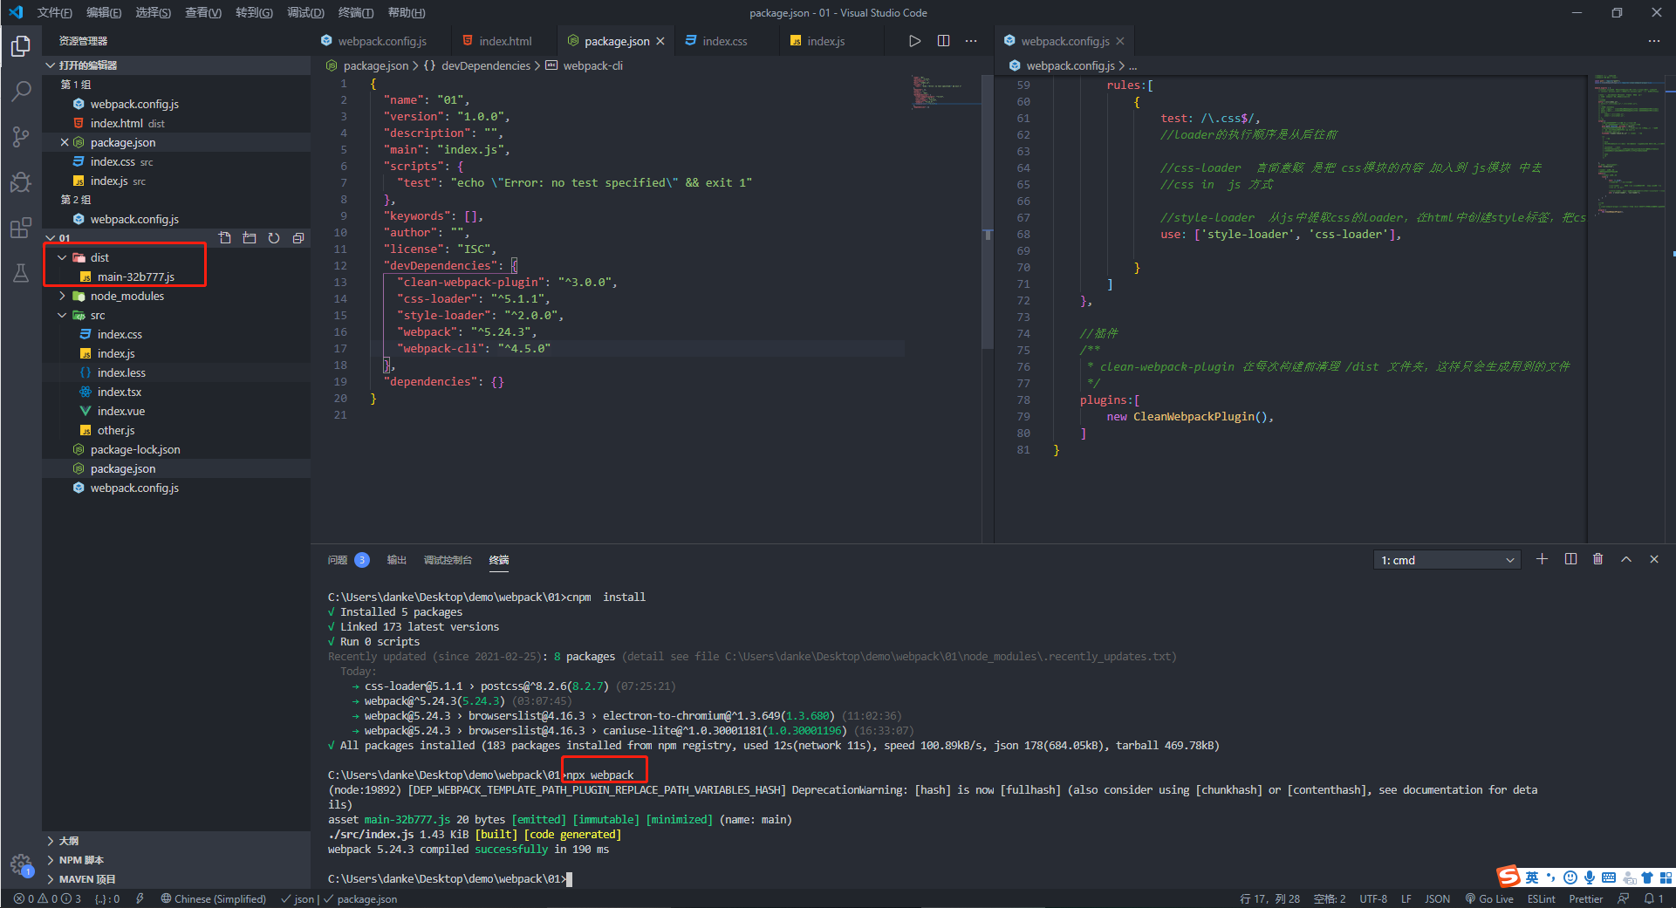The width and height of the screenshot is (1676, 908).
Task: Create a new terminal with plus icon
Action: pyautogui.click(x=1543, y=559)
